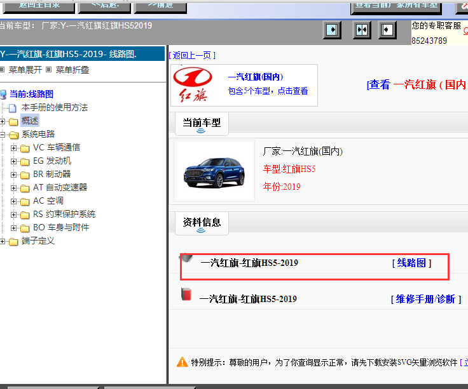Click 一汽红旗(国内) brand link

pos(256,77)
